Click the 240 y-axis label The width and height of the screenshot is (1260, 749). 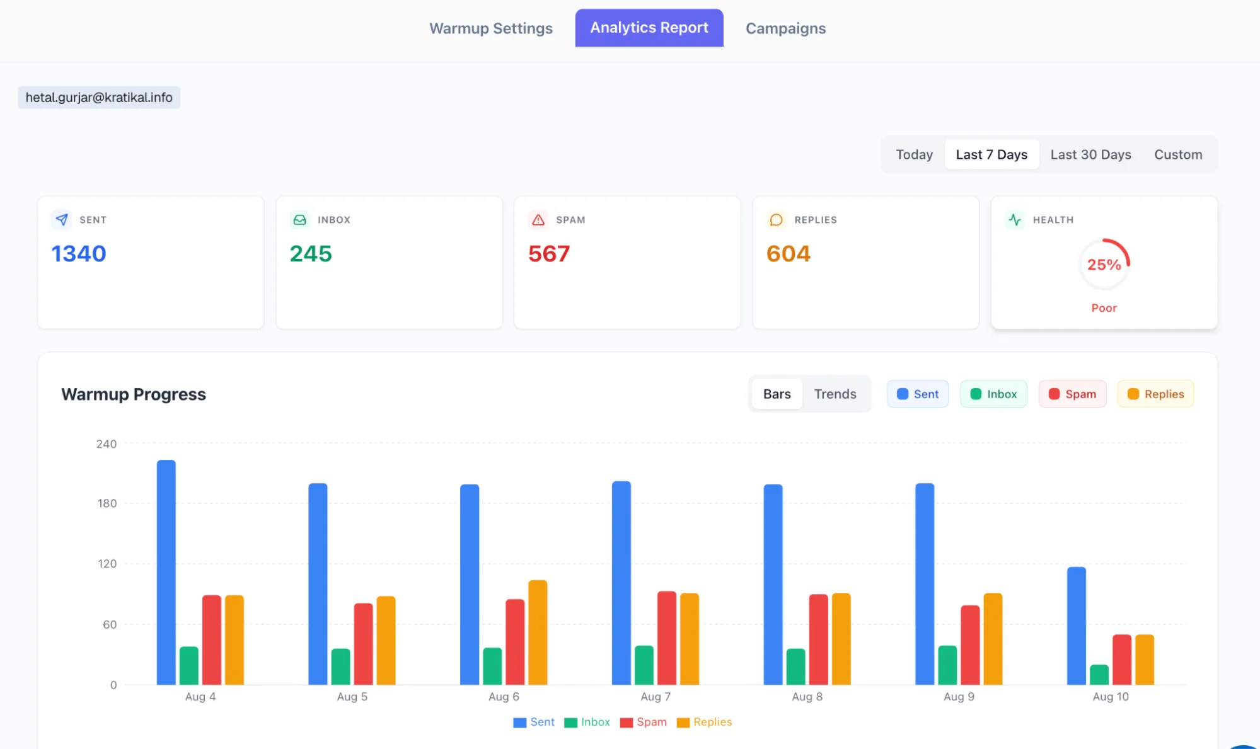pyautogui.click(x=106, y=444)
